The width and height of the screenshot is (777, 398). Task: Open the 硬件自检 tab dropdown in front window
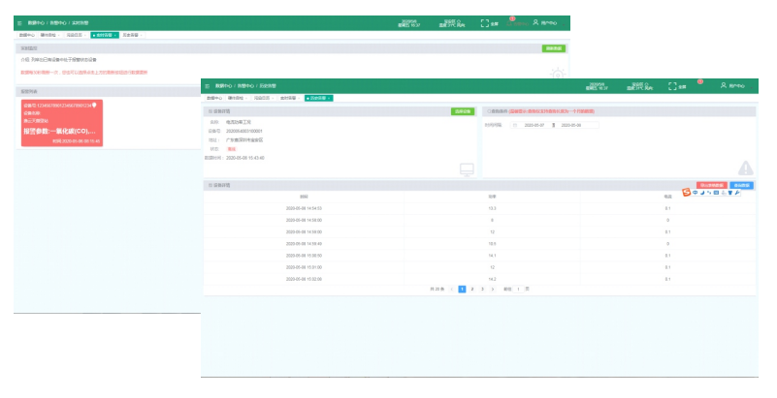tap(236, 98)
